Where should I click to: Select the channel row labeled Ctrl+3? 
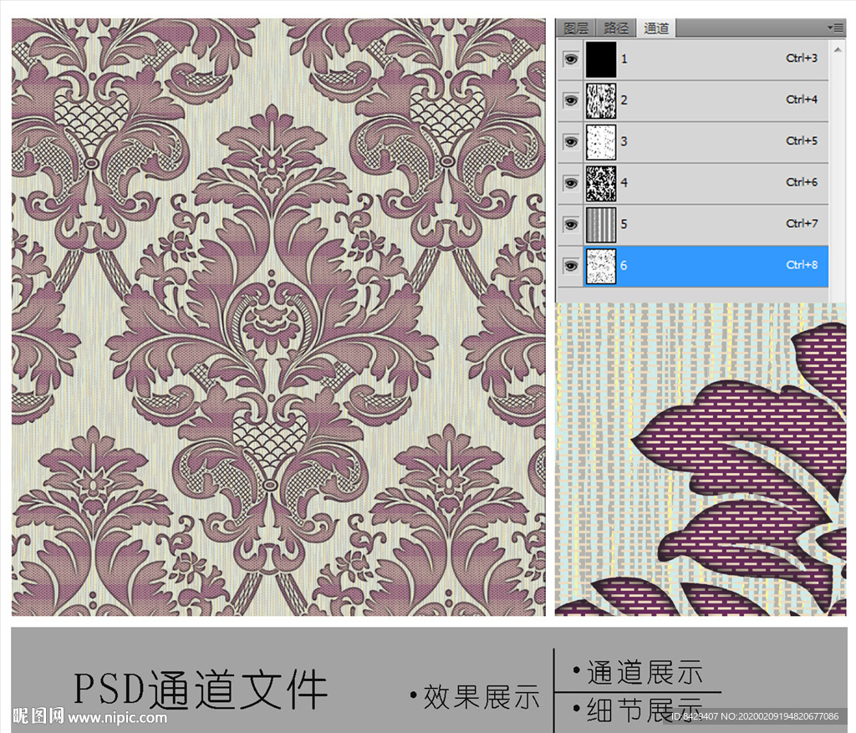pos(693,59)
